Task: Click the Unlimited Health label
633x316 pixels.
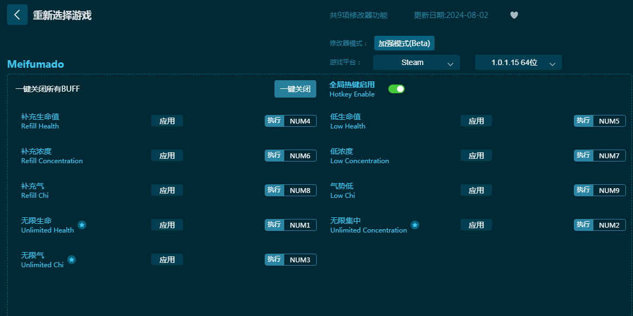Action: point(47,230)
